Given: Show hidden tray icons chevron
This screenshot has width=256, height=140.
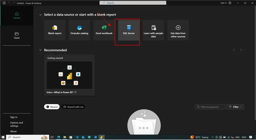Looking at the screenshot, I should 212,137.
